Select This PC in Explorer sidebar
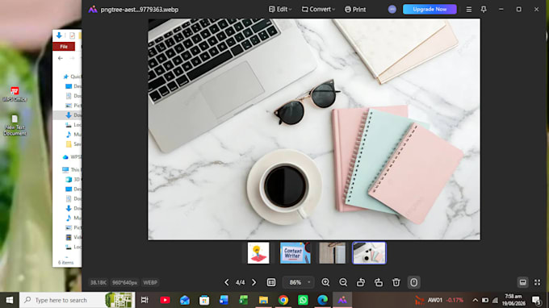This screenshot has width=549, height=308. [72, 169]
